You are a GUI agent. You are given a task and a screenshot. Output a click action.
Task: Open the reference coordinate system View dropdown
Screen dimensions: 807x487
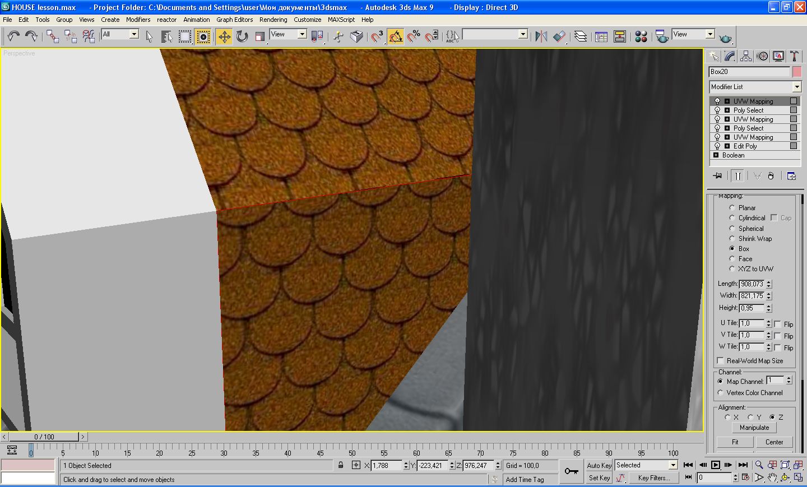pos(302,34)
